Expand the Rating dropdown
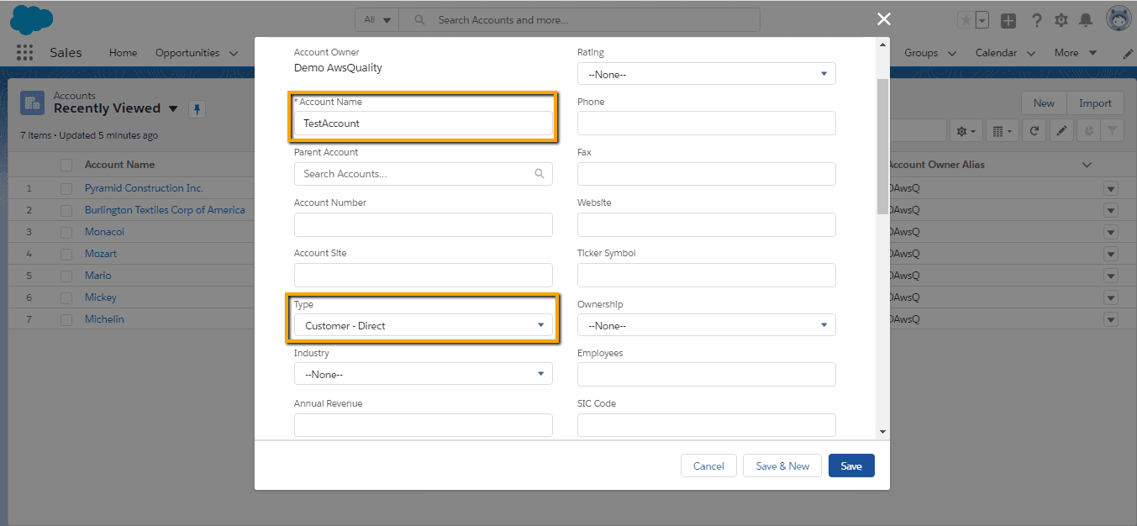The width and height of the screenshot is (1137, 526). pyautogui.click(x=706, y=74)
